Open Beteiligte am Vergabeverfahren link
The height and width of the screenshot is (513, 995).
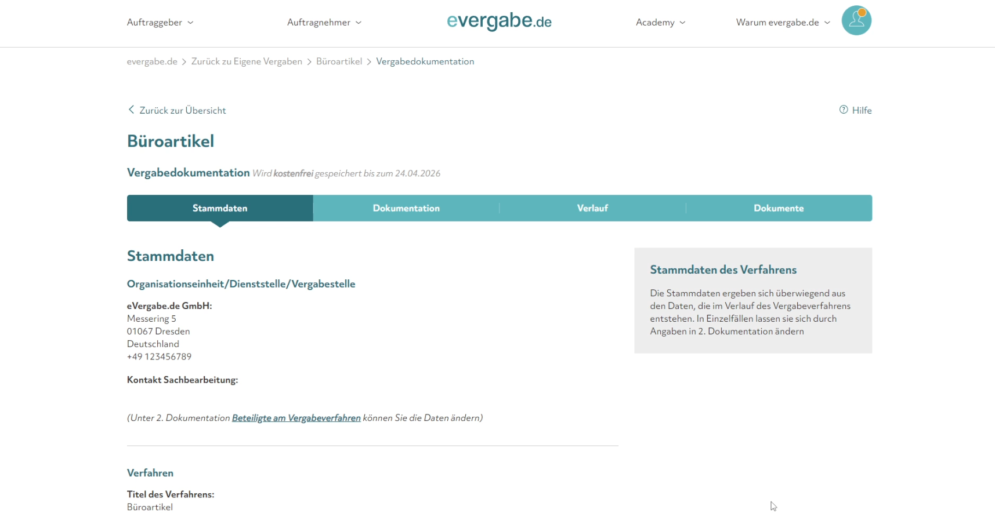[296, 418]
